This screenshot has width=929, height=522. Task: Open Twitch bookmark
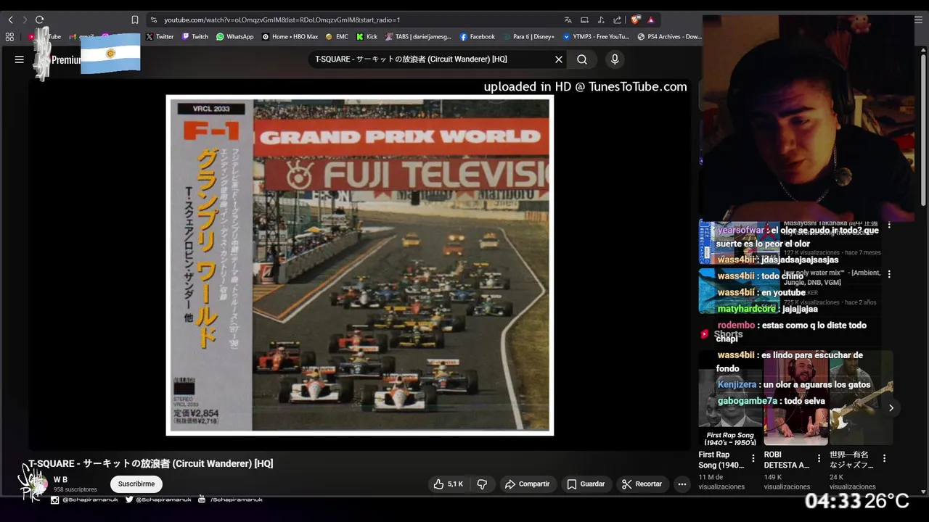point(195,36)
